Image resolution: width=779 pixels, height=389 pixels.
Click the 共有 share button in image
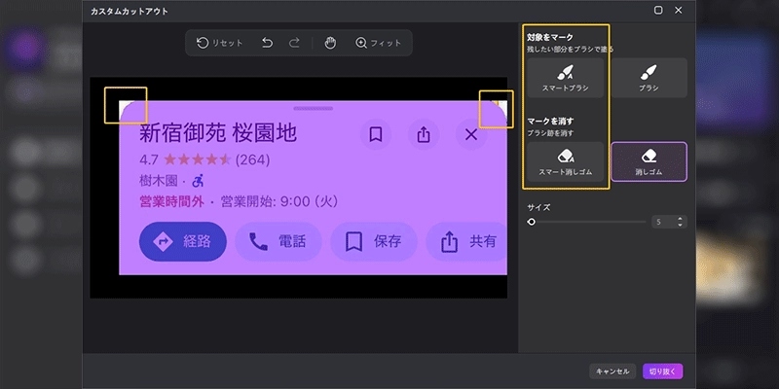tap(467, 241)
